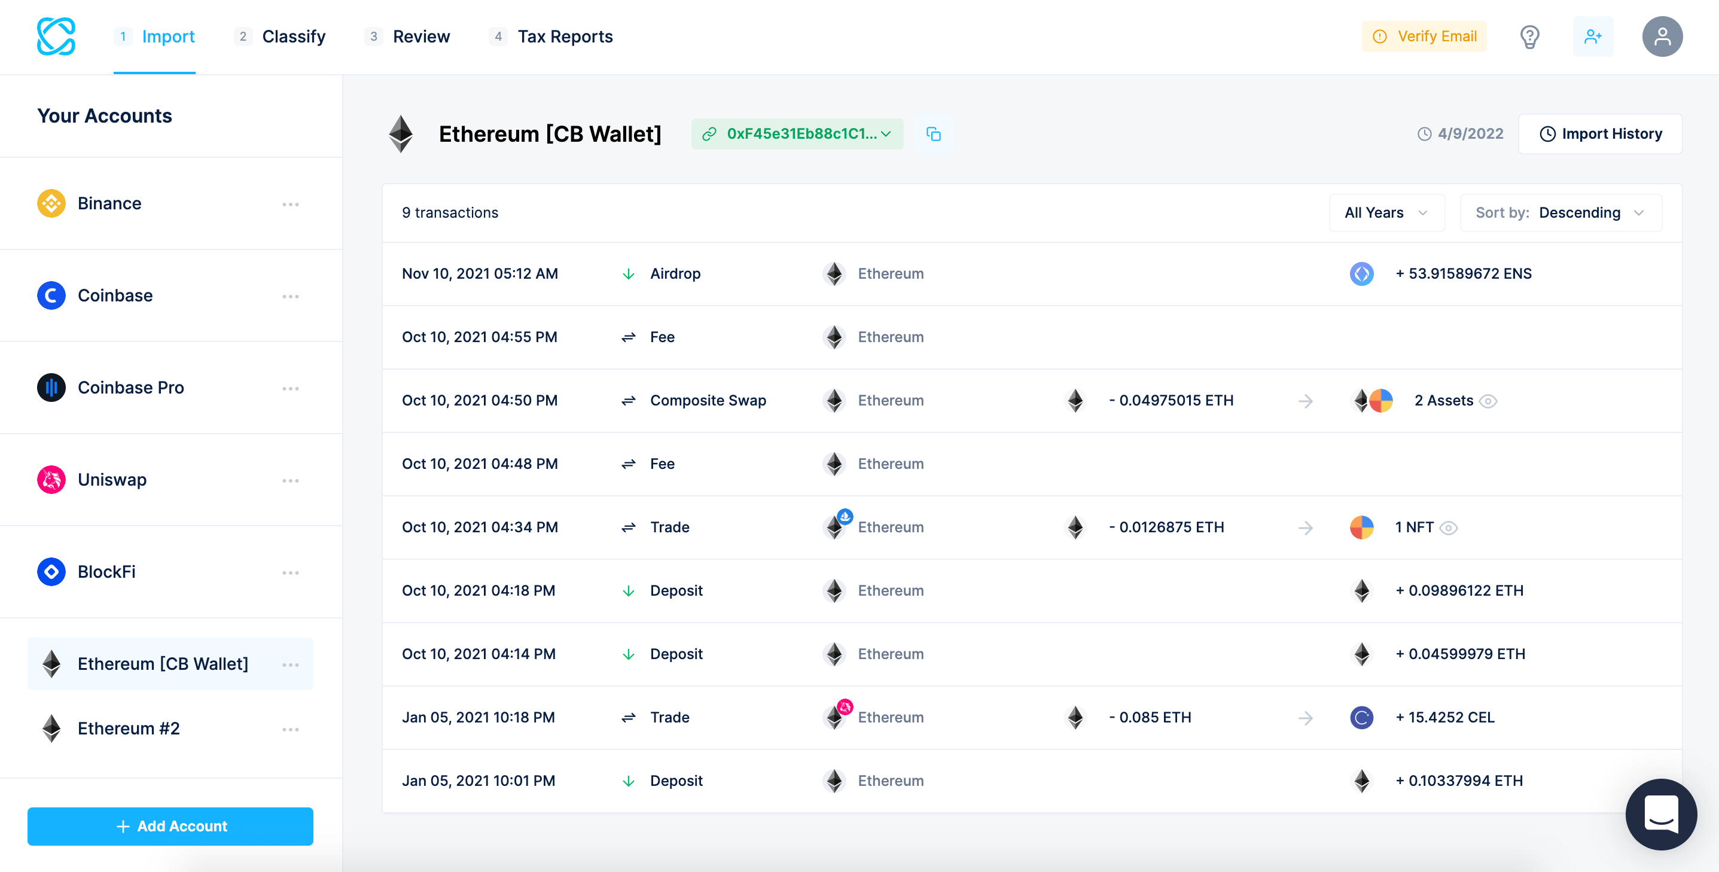Select the Import tab
Viewport: 1719px width, 872px height.
168,36
